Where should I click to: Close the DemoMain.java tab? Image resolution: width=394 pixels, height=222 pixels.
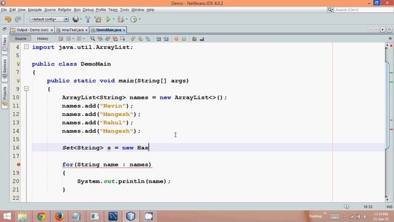click(x=124, y=30)
